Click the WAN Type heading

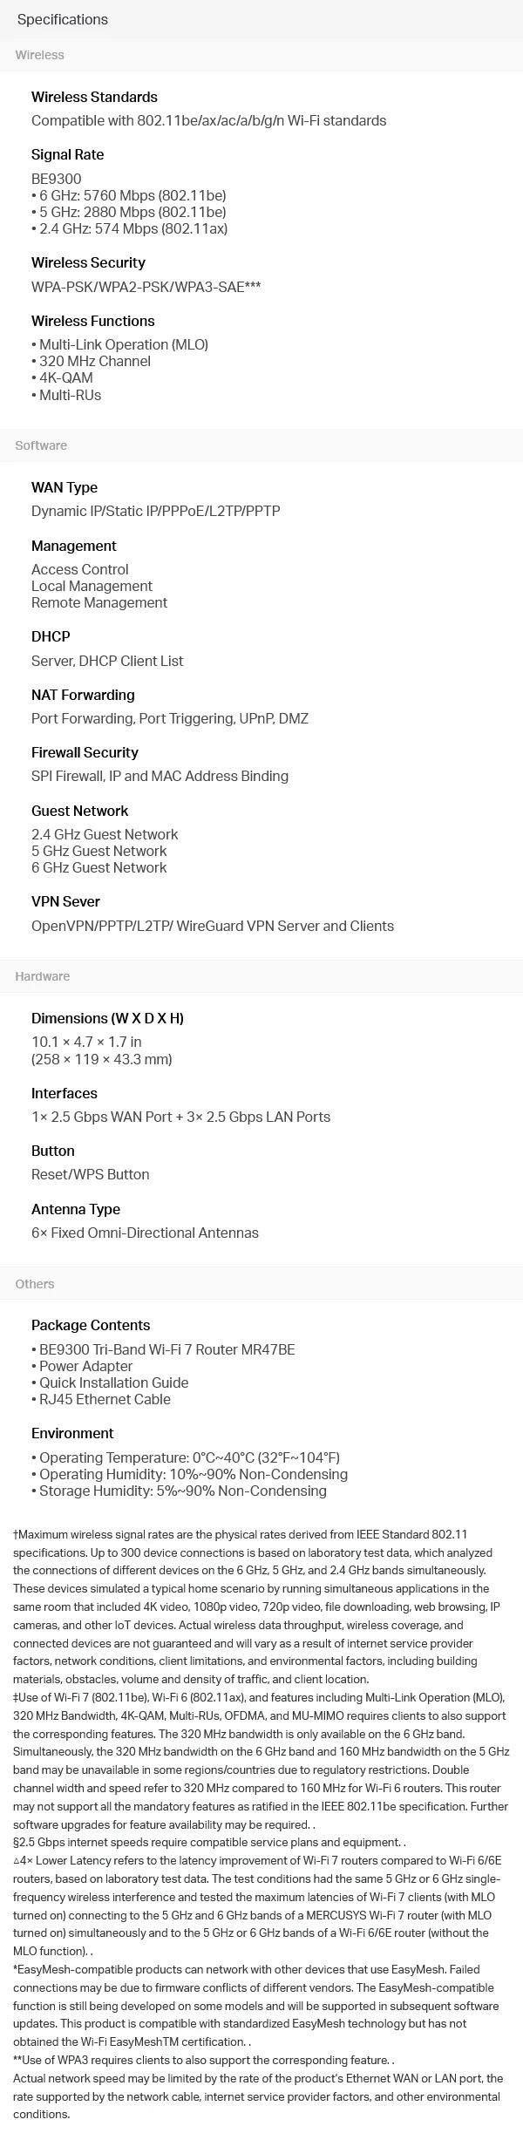65,487
